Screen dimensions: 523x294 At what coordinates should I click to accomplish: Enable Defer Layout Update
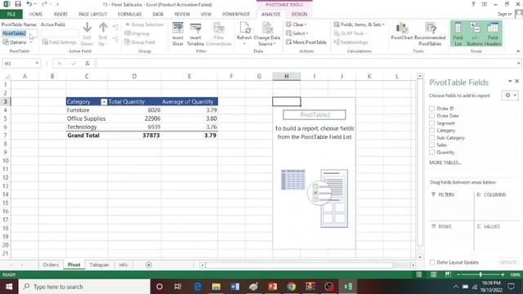[x=432, y=262]
